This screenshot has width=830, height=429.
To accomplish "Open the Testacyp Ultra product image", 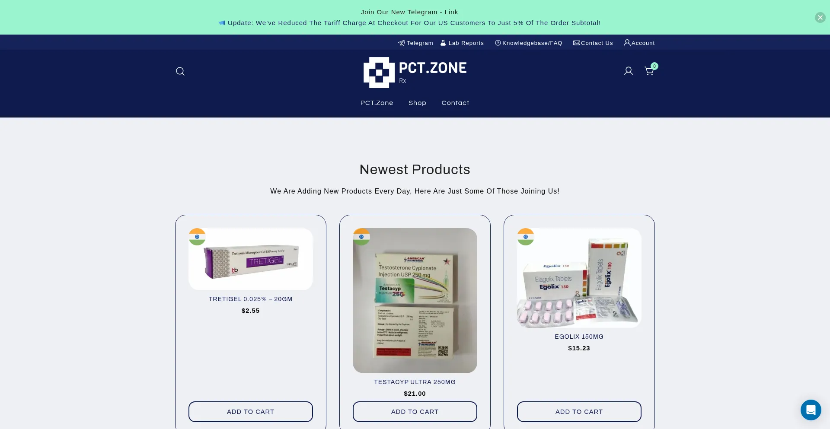I will click(x=415, y=301).
